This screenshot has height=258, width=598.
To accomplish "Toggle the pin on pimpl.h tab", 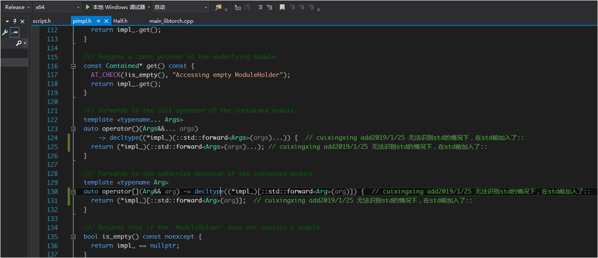I will click(99, 21).
